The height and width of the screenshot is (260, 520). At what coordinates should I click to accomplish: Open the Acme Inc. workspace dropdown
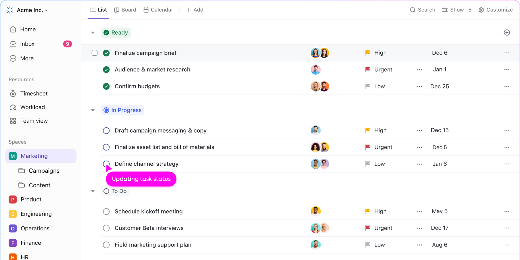30,10
